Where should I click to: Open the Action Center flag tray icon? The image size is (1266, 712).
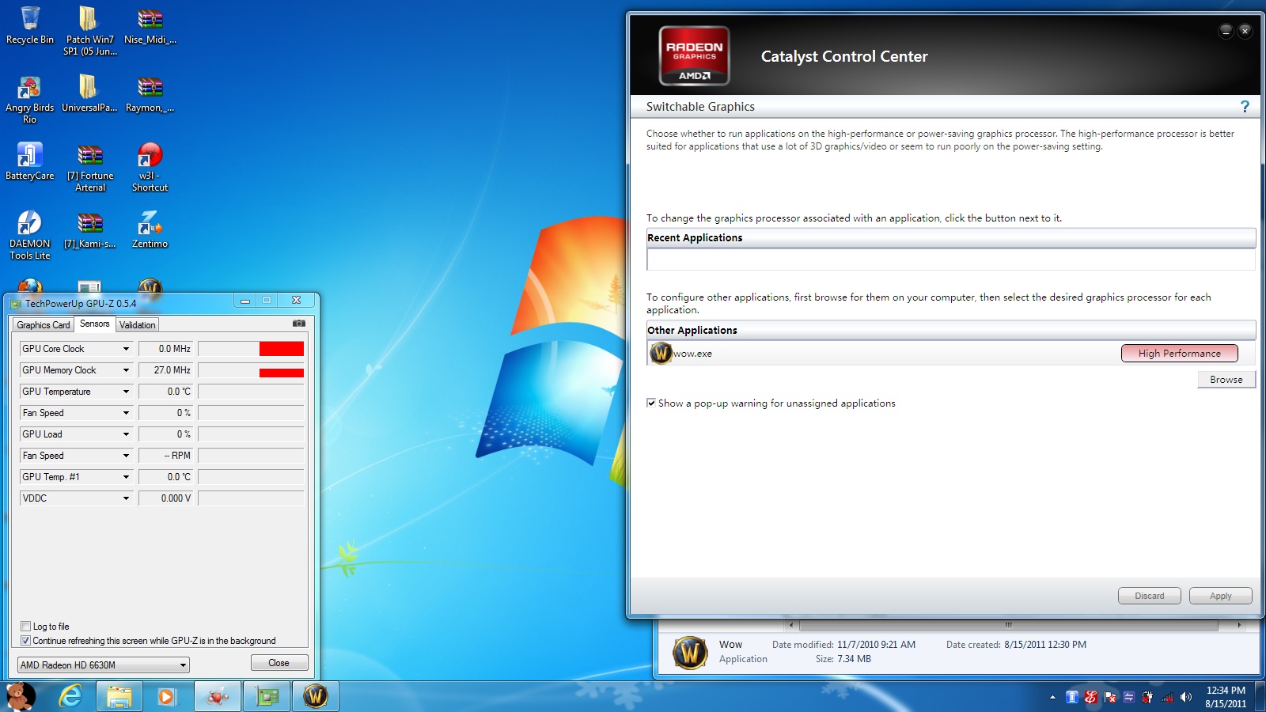click(1109, 697)
